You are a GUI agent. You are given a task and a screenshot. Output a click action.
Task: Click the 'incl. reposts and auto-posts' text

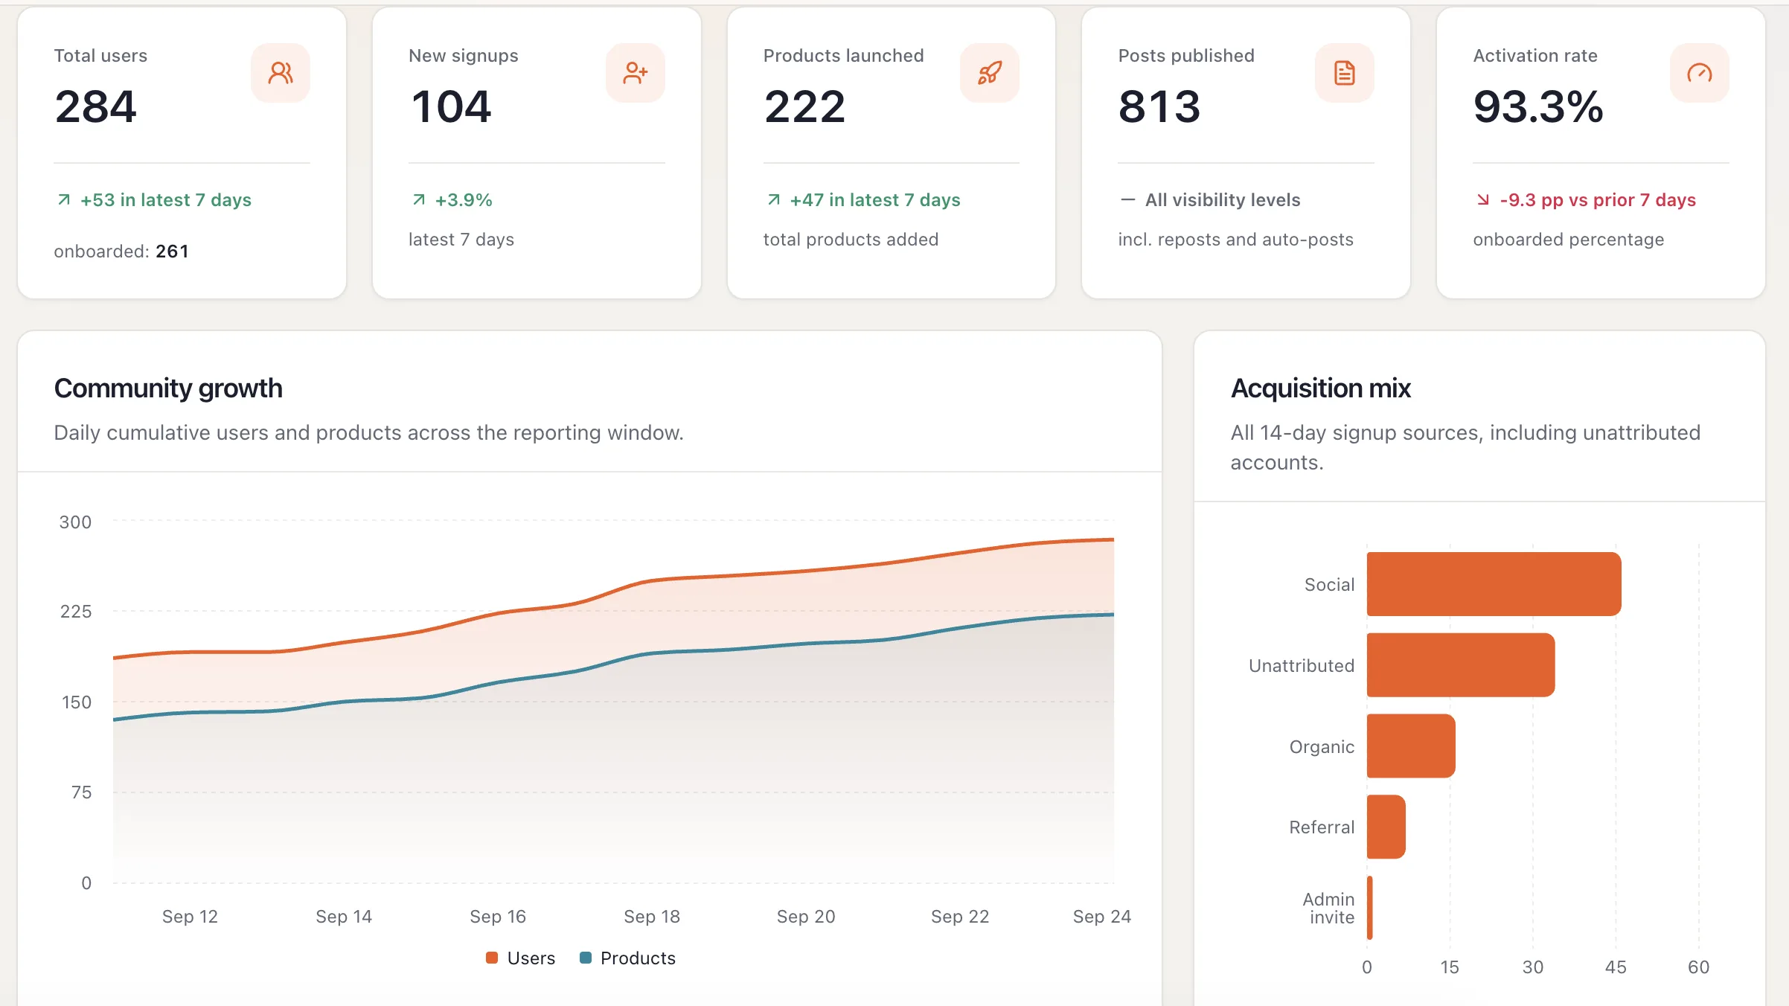(1235, 240)
